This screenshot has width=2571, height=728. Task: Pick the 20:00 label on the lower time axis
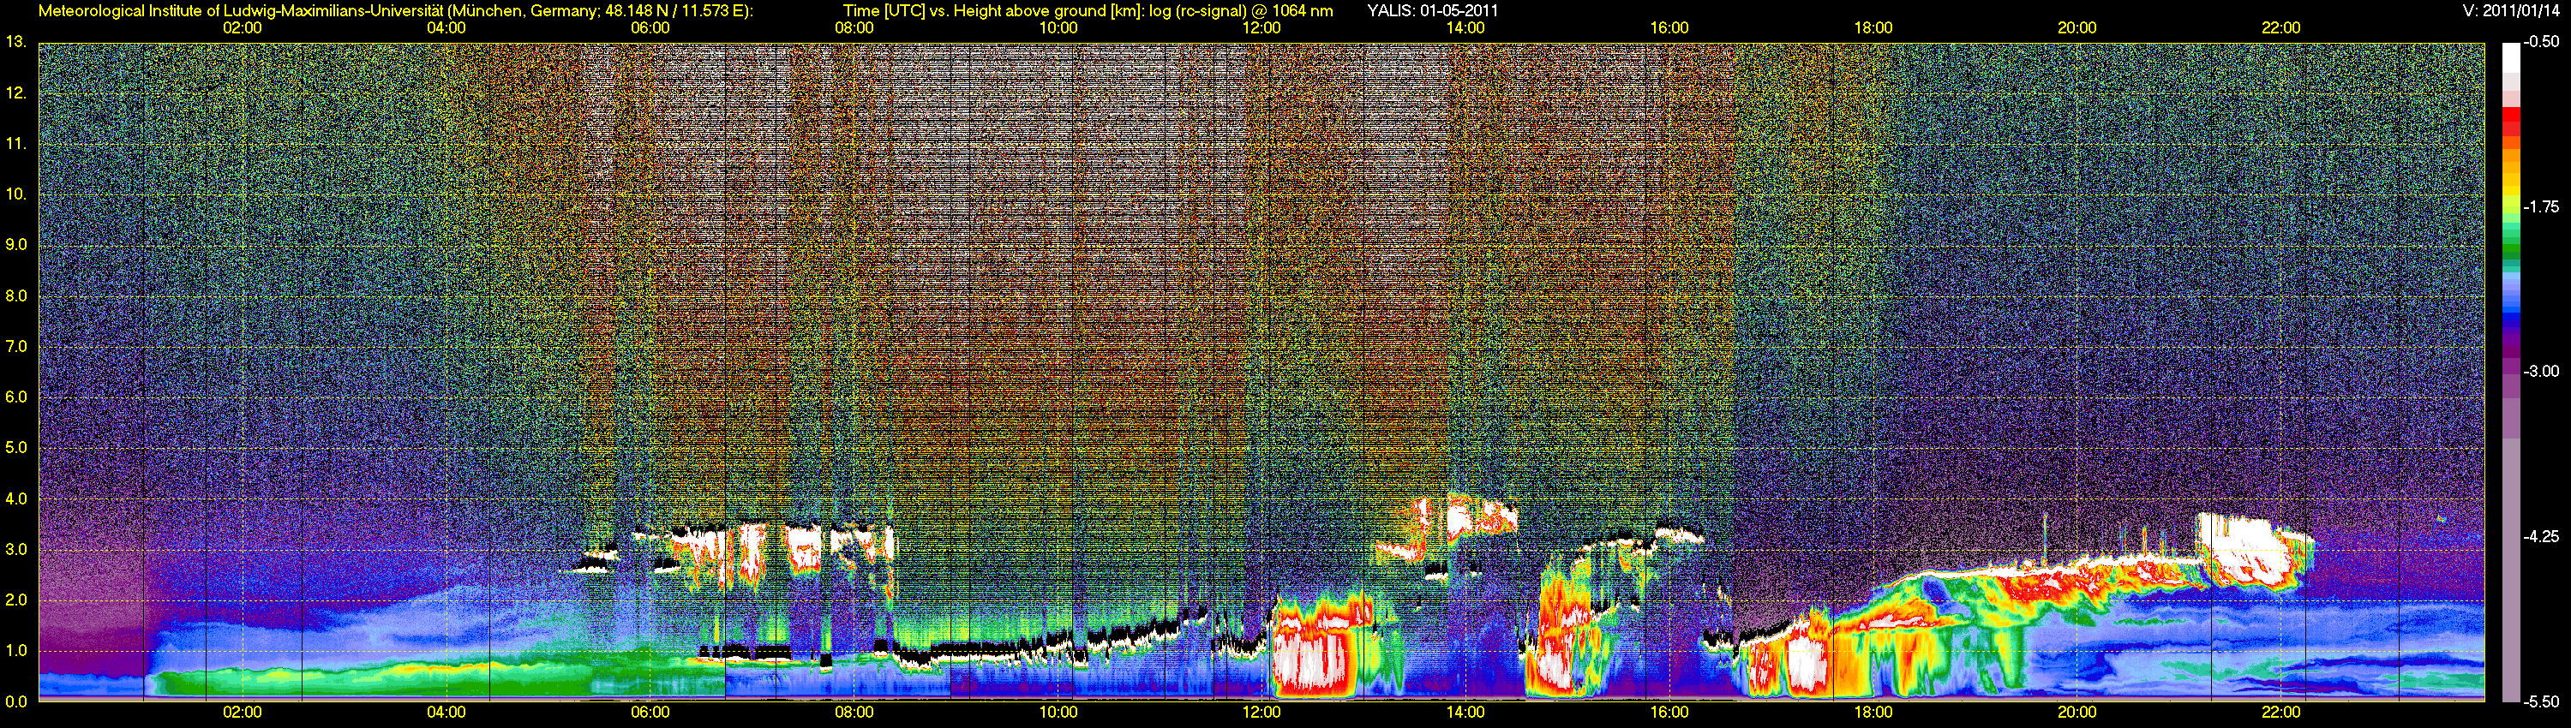pyautogui.click(x=2077, y=712)
